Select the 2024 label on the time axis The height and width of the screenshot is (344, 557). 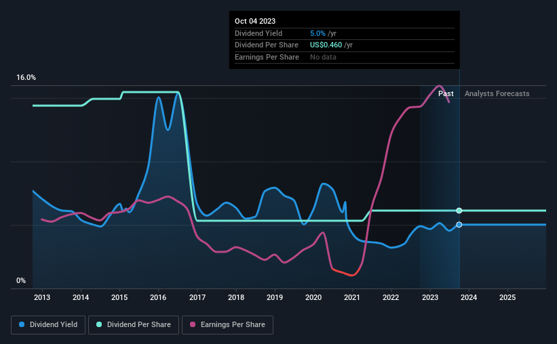click(x=469, y=297)
